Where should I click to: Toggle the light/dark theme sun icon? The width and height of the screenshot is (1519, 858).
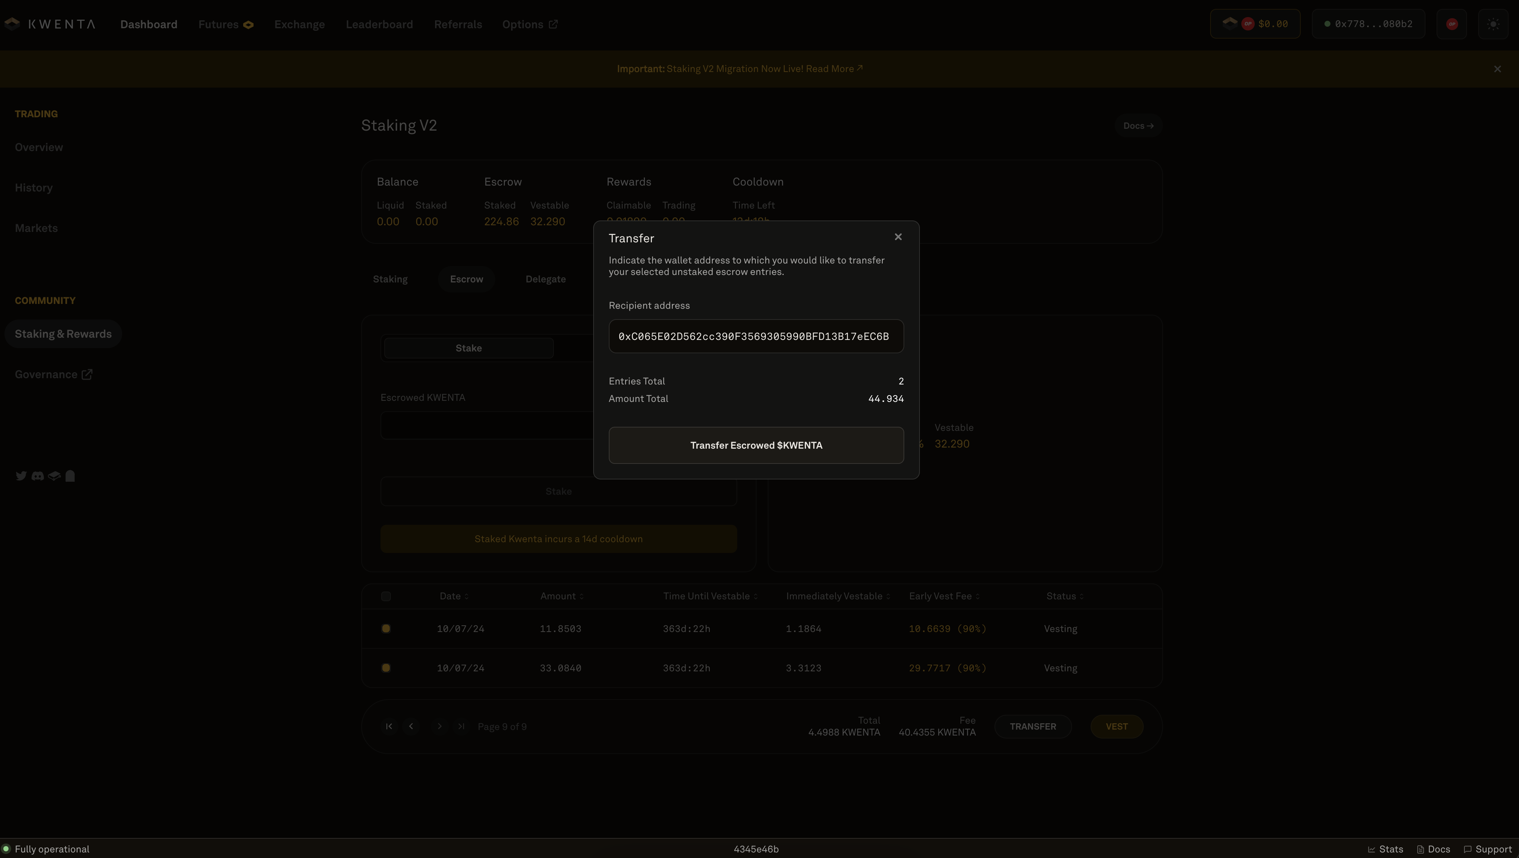click(1493, 24)
